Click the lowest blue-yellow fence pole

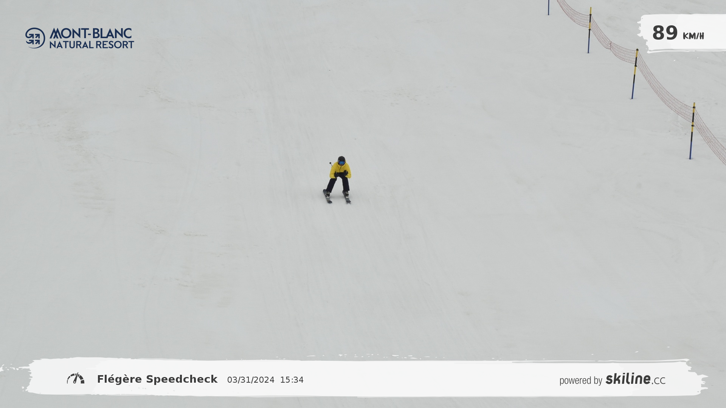point(692,131)
